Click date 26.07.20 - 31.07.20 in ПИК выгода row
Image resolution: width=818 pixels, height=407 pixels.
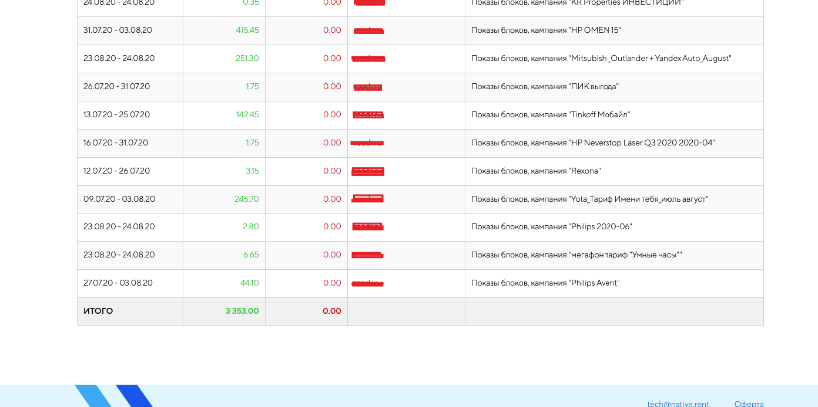116,86
